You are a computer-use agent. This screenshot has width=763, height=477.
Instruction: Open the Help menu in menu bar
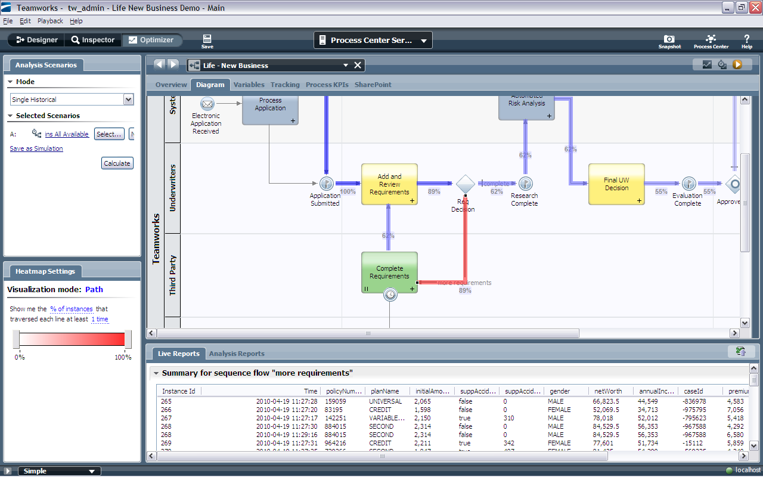point(76,21)
